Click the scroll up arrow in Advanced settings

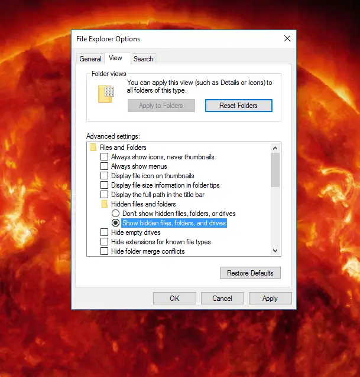tap(275, 148)
